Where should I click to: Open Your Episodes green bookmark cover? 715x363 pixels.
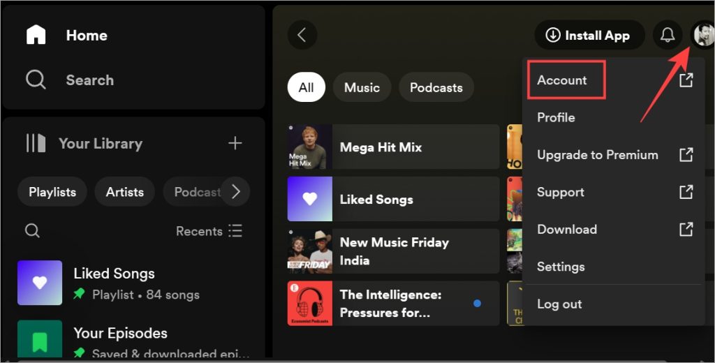coord(40,339)
